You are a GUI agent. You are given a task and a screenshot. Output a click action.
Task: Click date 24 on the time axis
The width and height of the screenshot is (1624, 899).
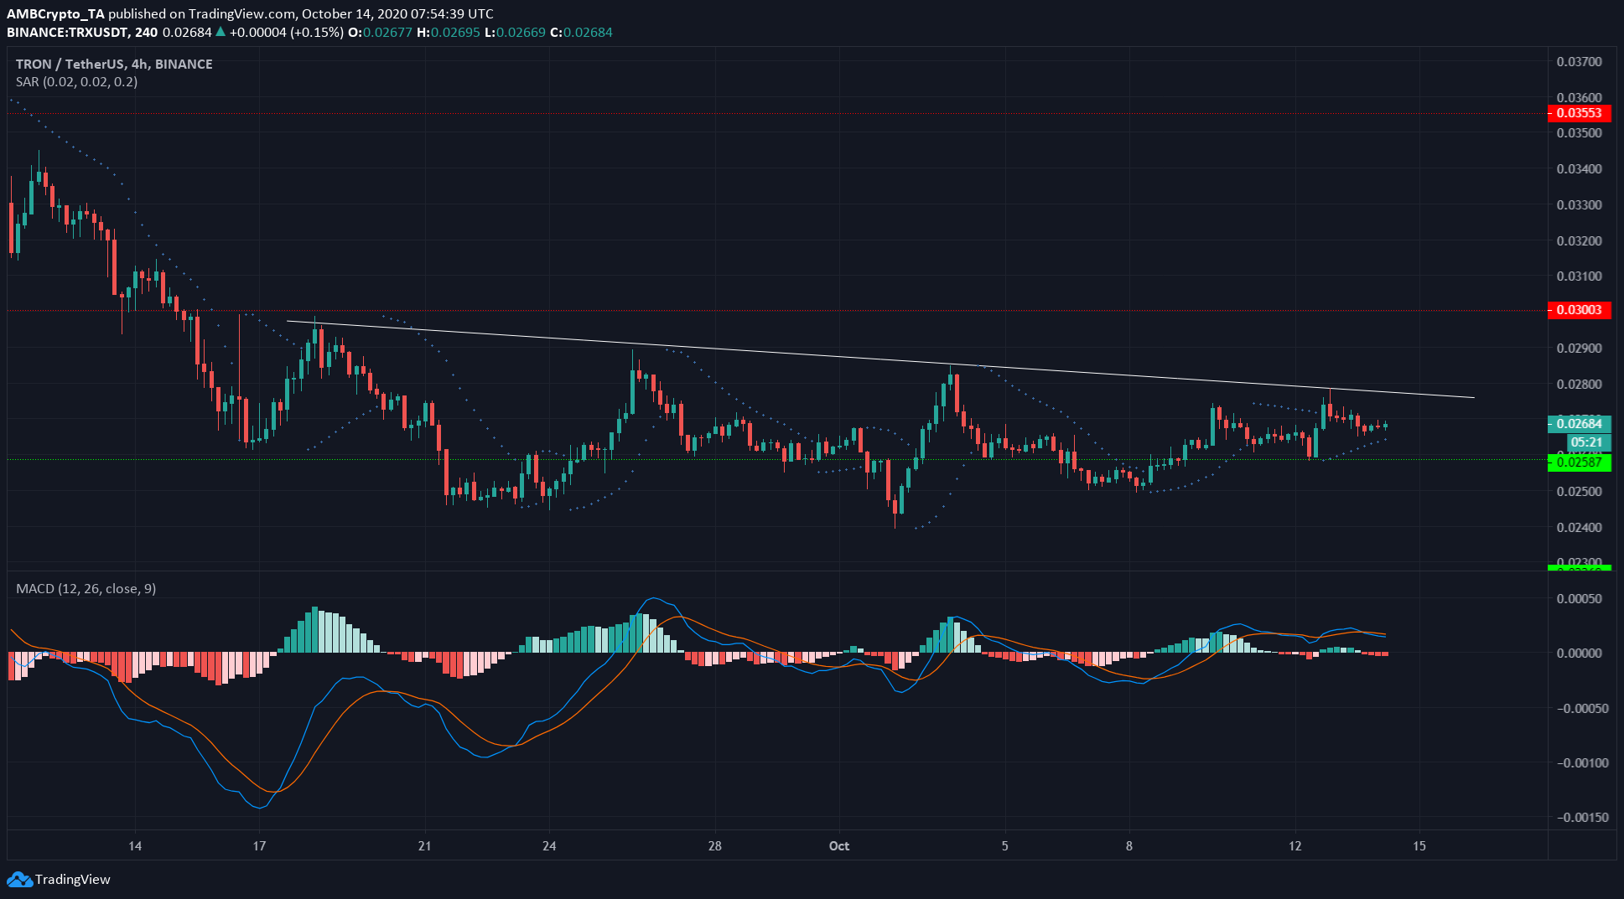[549, 846]
